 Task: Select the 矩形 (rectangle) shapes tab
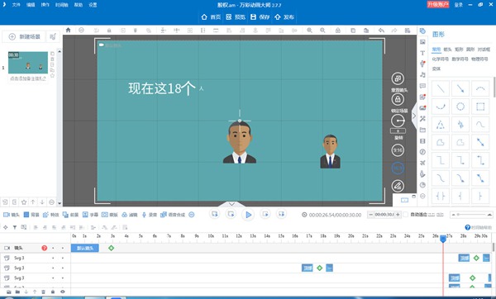pyautogui.click(x=459, y=50)
